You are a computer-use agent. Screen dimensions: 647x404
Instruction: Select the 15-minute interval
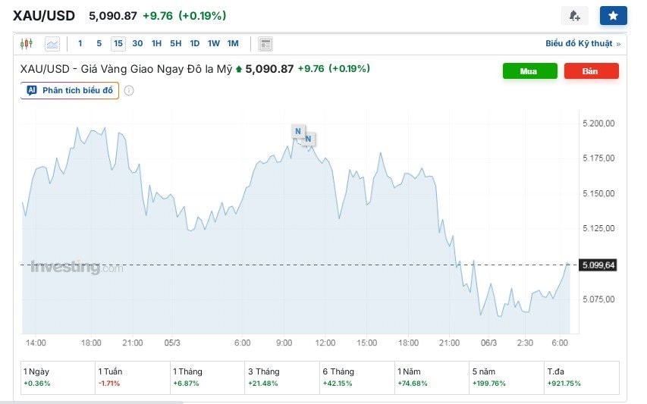(x=118, y=44)
